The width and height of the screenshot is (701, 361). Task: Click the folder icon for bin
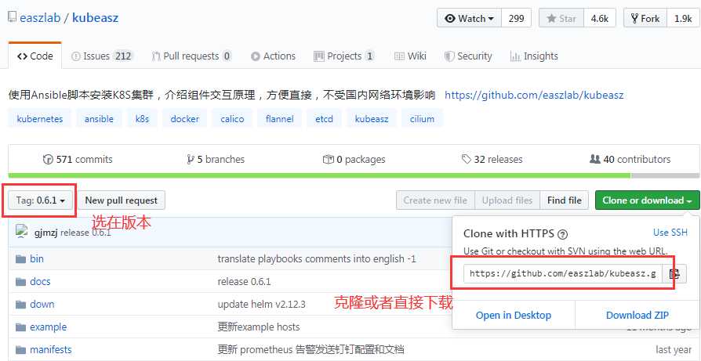pos(20,259)
